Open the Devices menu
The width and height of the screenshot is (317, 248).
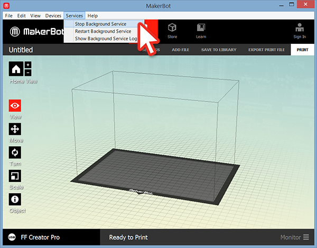53,16
